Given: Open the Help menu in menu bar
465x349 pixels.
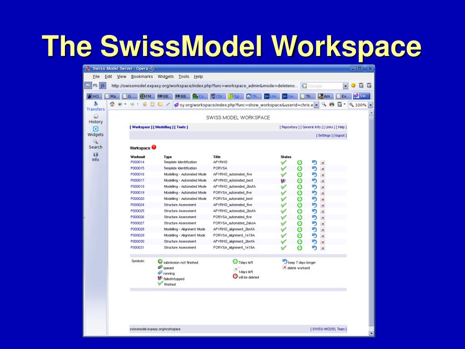Looking at the screenshot, I should point(198,76).
